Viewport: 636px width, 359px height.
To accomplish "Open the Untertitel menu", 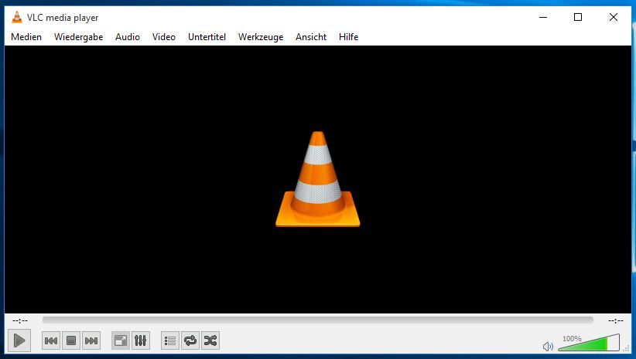I will tap(207, 37).
